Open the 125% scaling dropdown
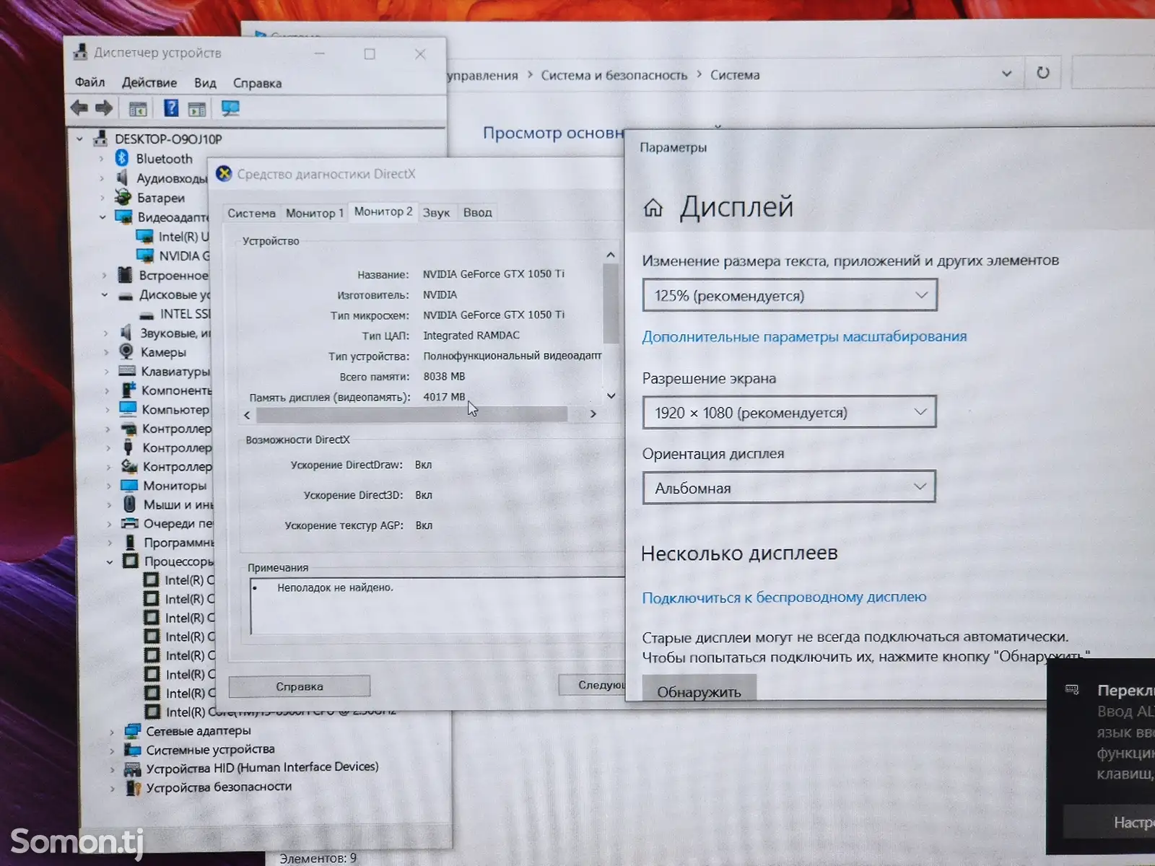The height and width of the screenshot is (866, 1155). [790, 295]
